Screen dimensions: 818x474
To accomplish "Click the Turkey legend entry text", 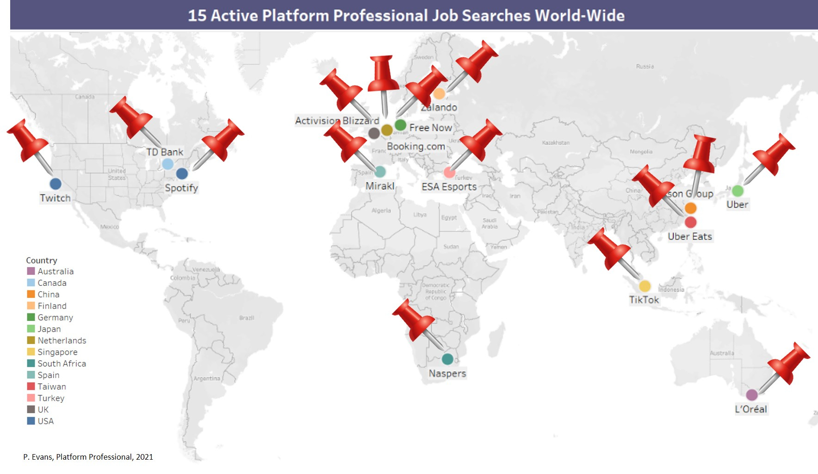I will (x=51, y=398).
